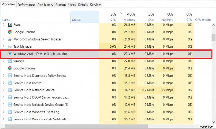Screen dimensions: 216x129
Task: Sort processes by Network column
Action: [165, 17]
